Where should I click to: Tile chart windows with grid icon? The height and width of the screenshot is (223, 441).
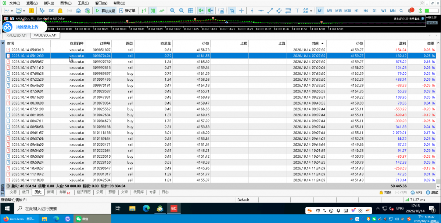191,11
